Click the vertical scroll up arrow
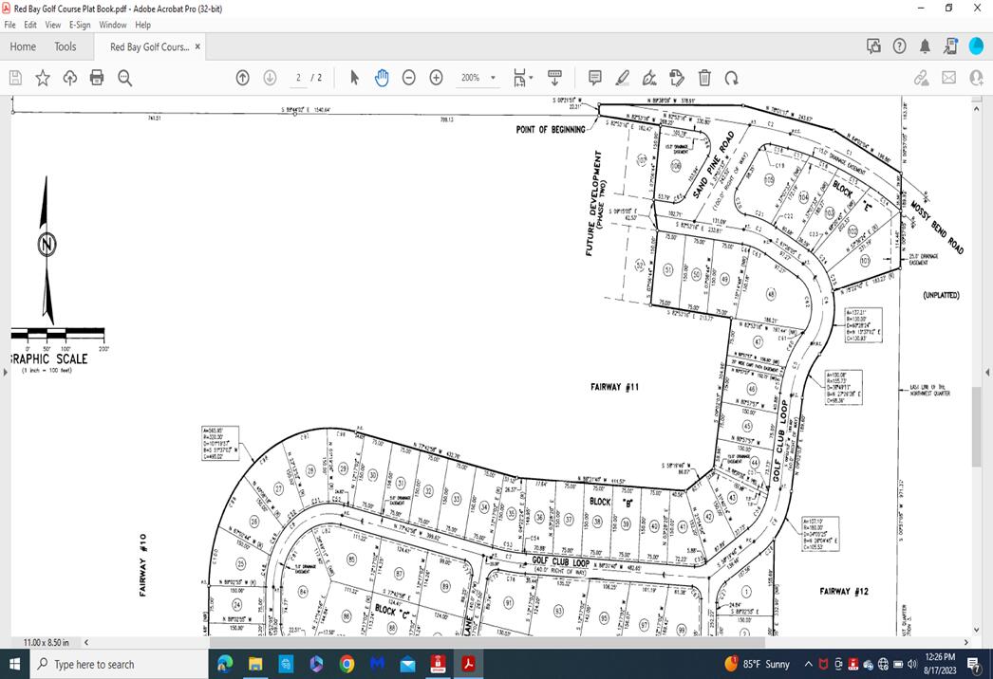Image resolution: width=993 pixels, height=679 pixels. (x=977, y=109)
